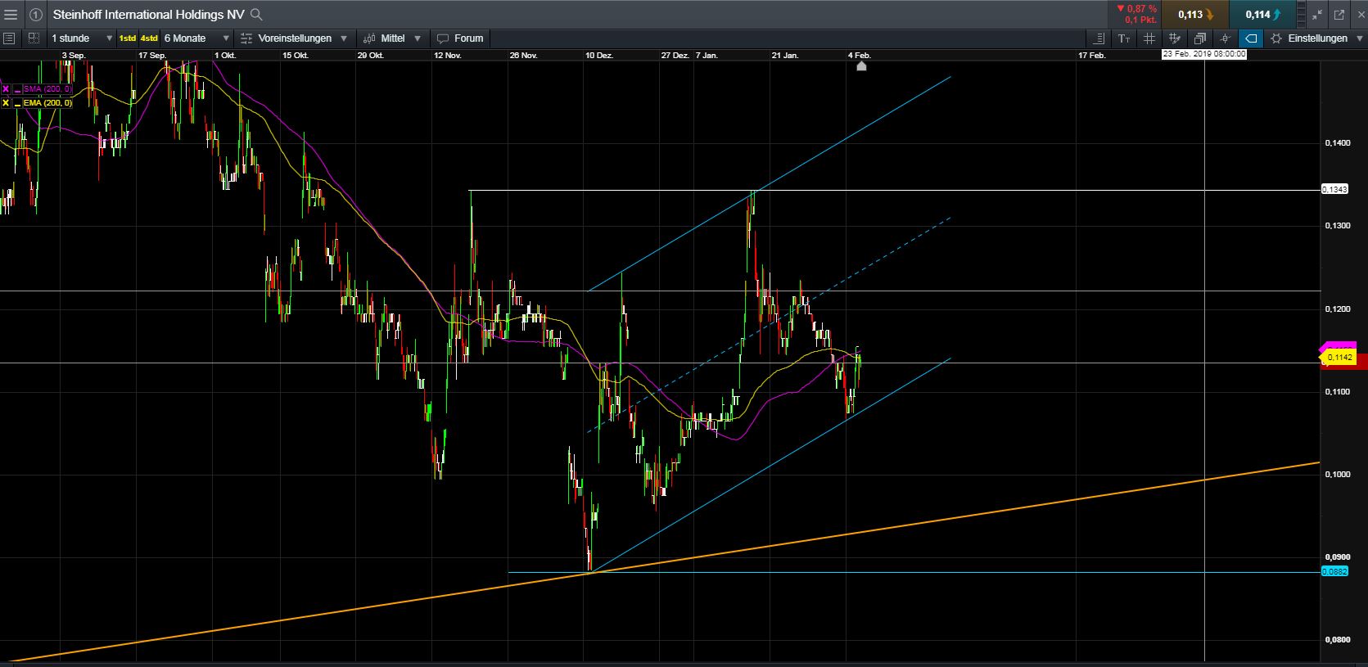
Task: Open the Mittel price type dropdown
Action: click(392, 38)
